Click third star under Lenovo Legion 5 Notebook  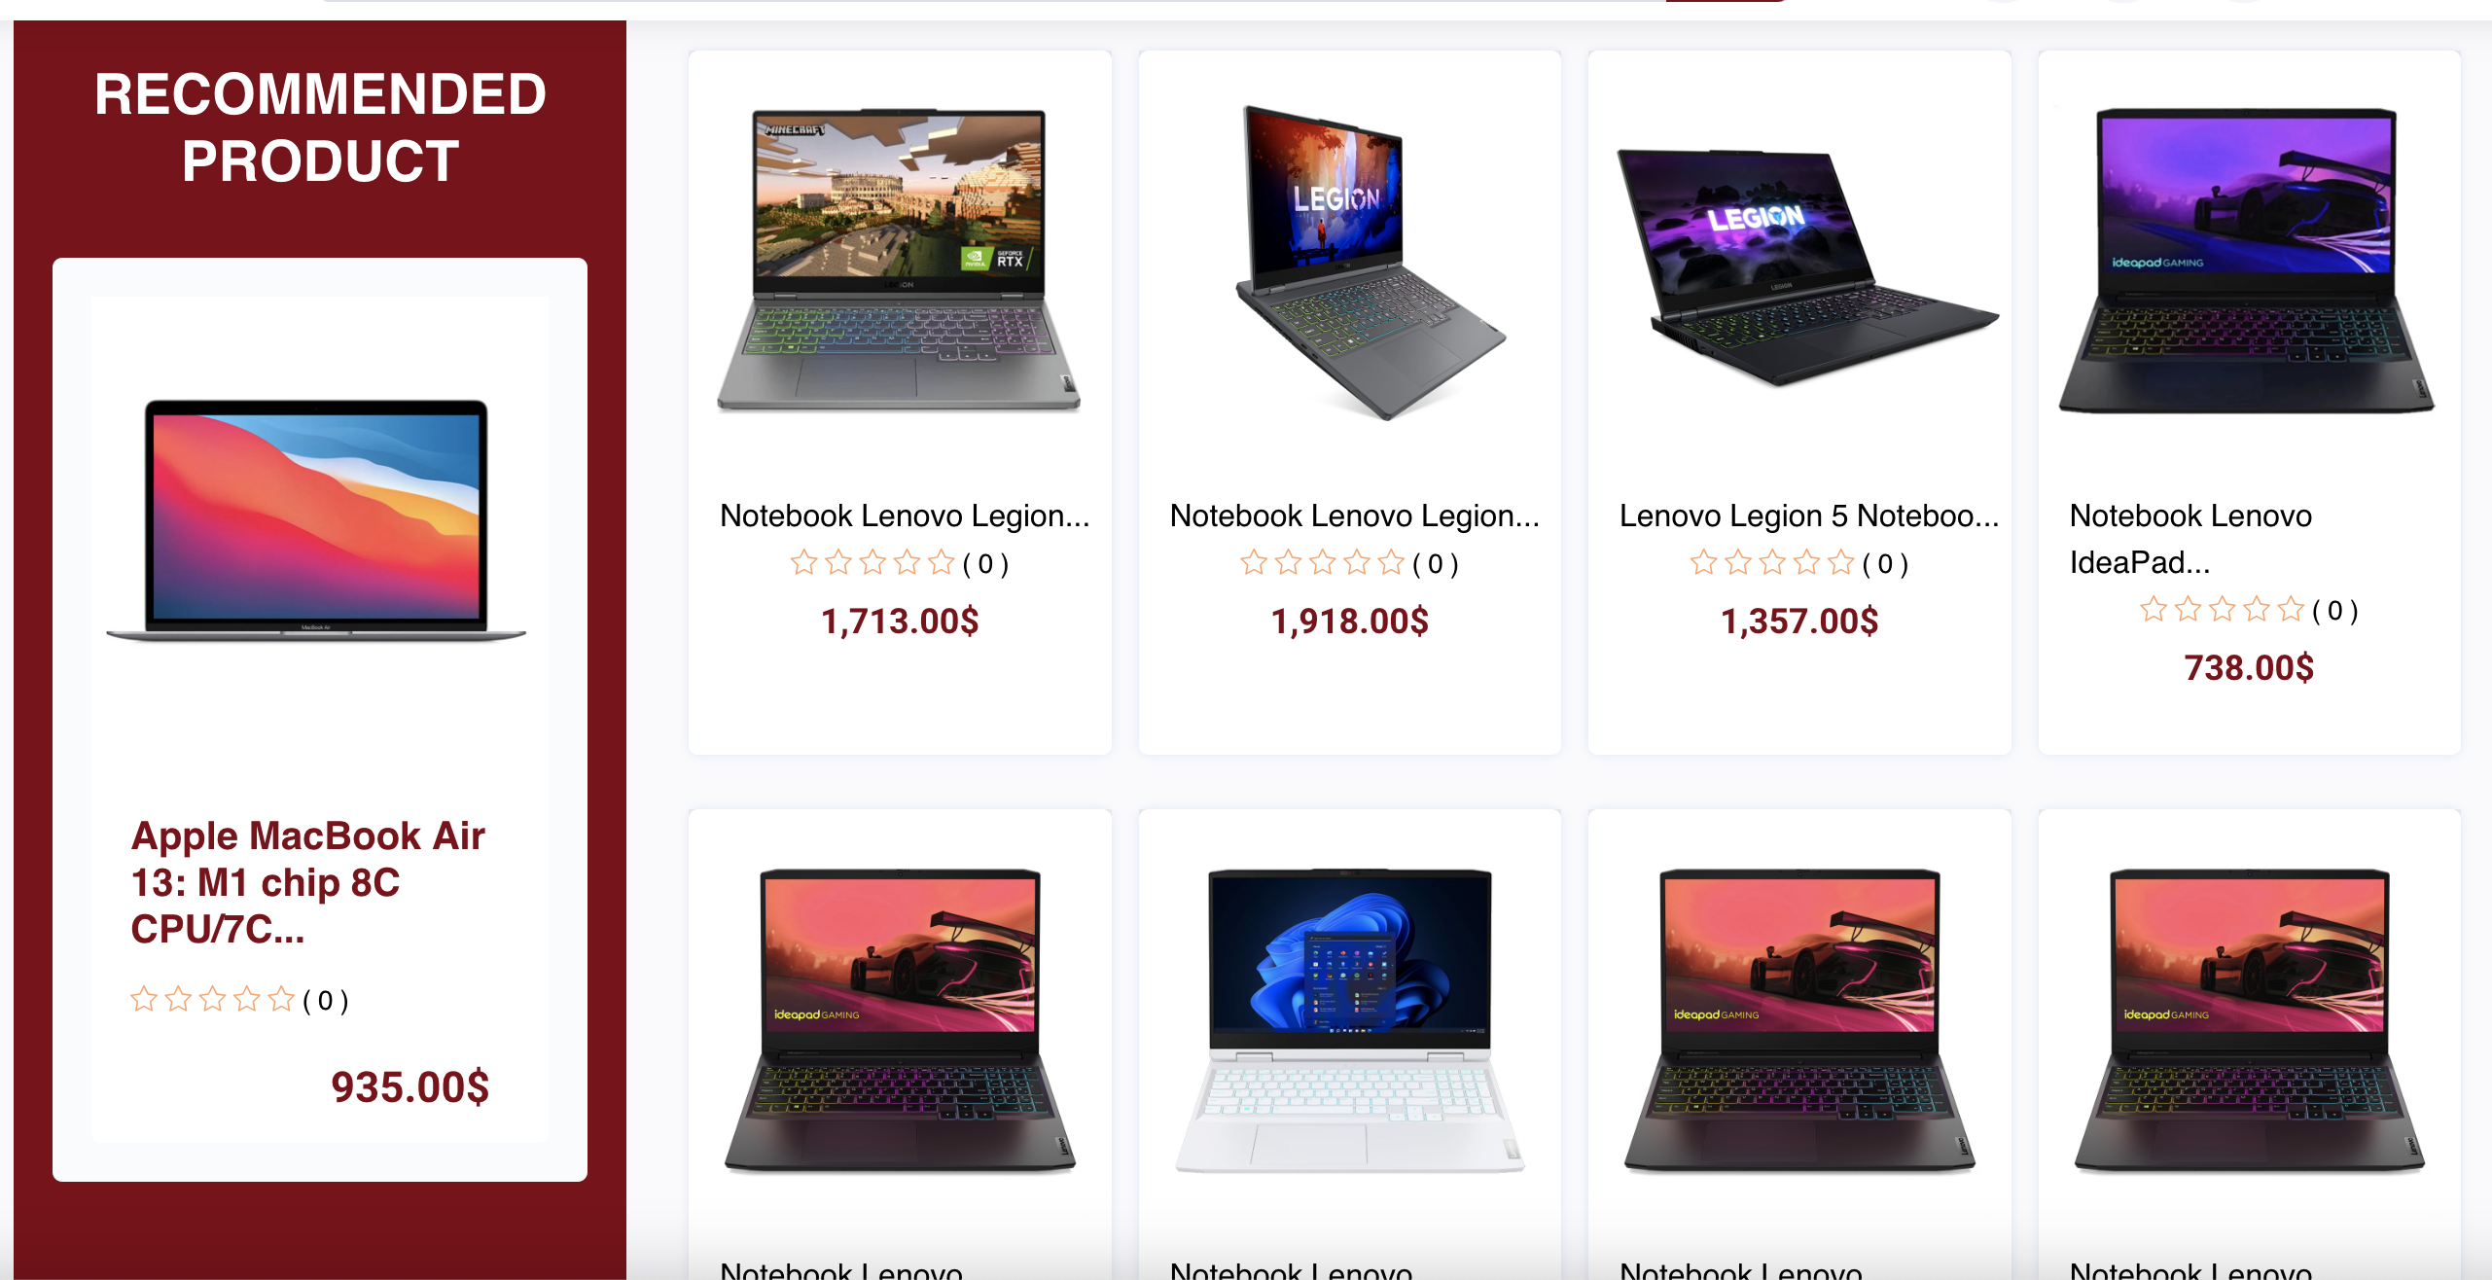click(x=1772, y=562)
